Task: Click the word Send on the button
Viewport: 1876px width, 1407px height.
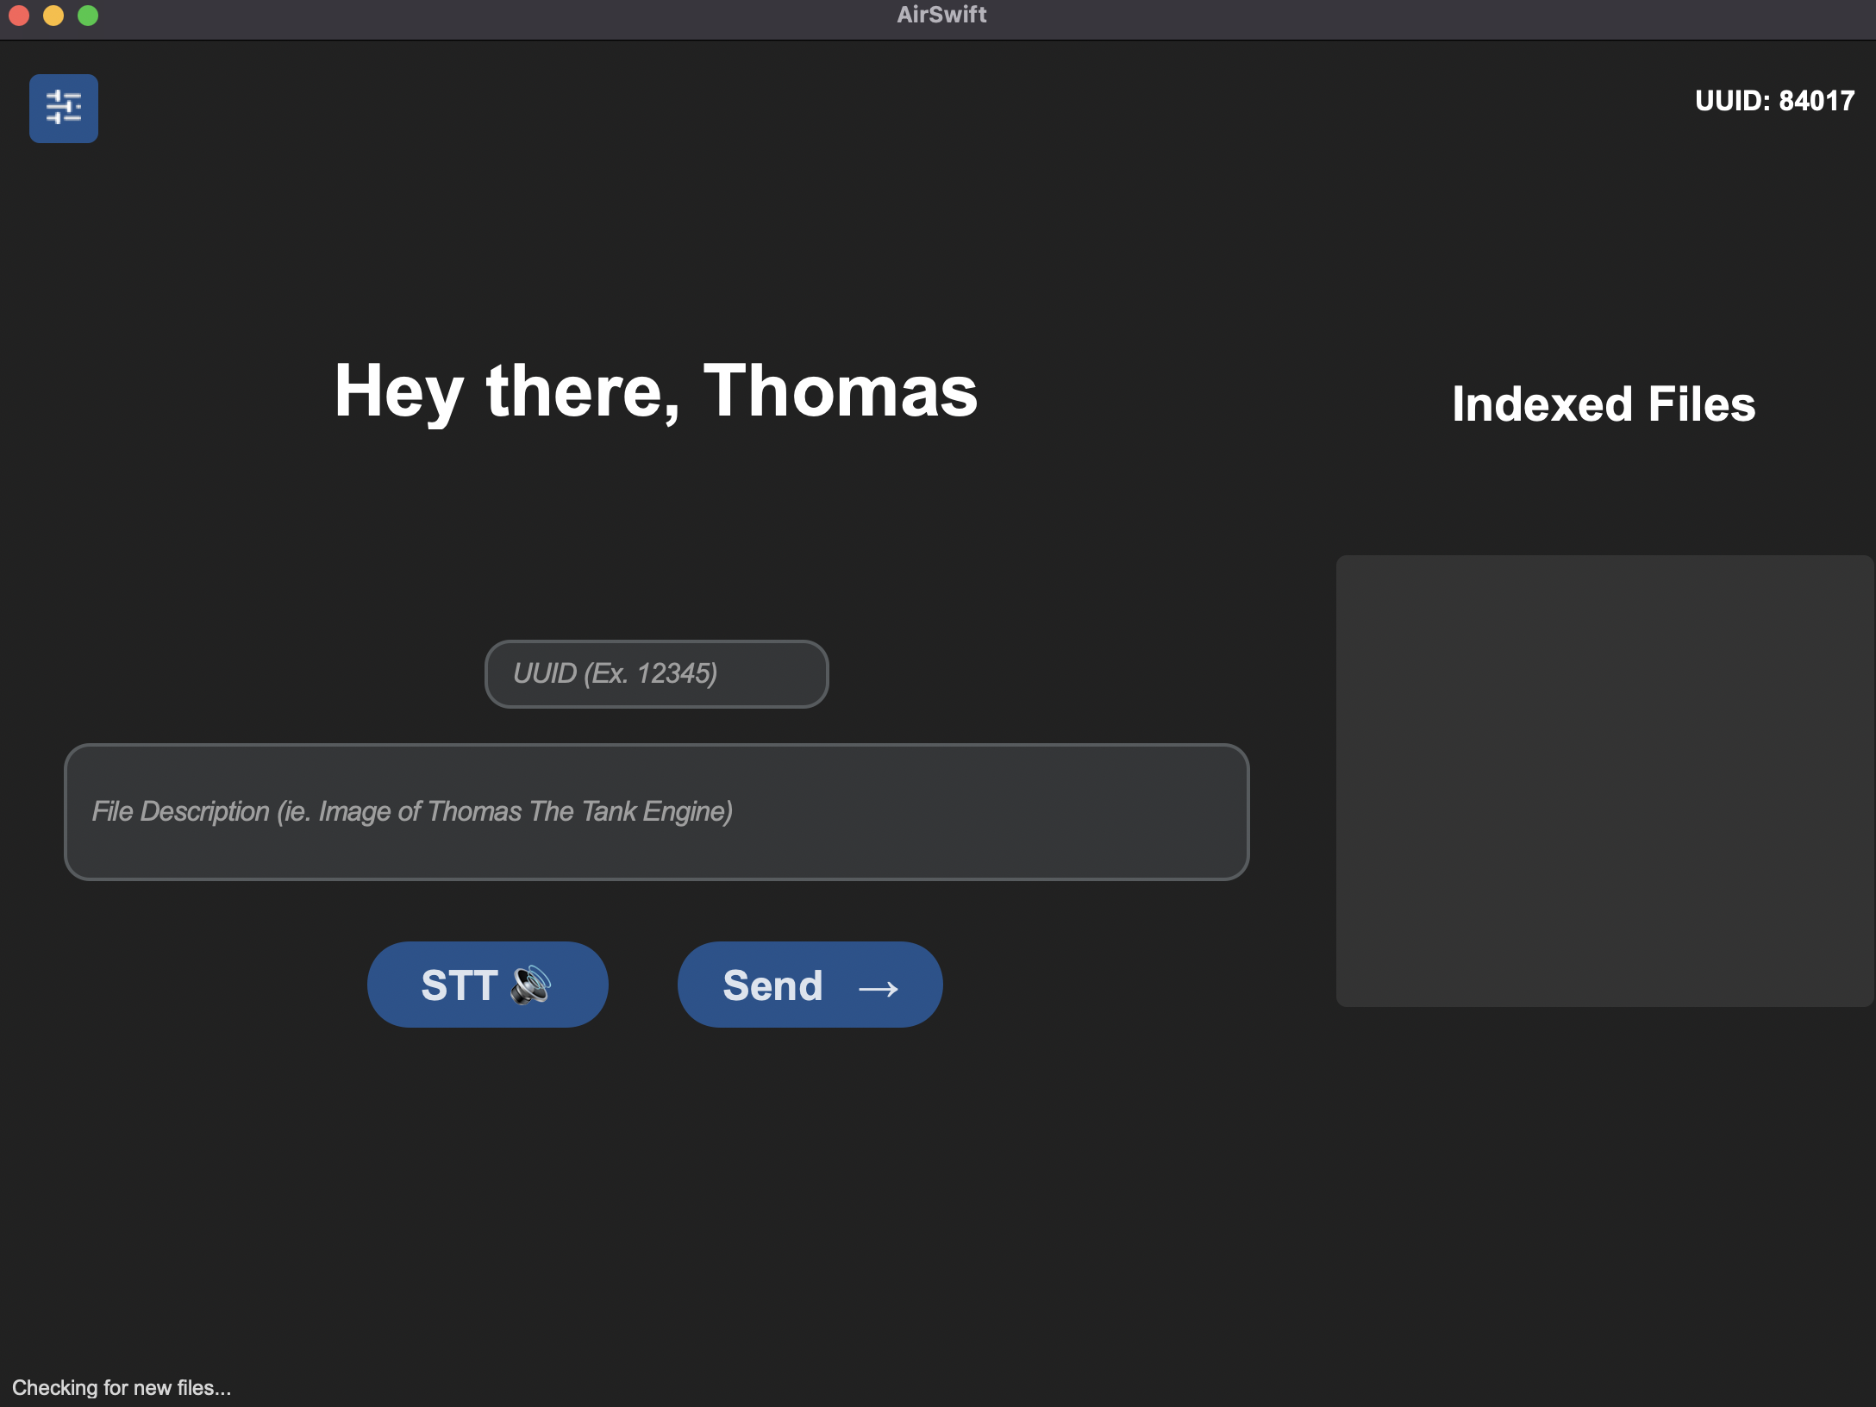Action: (x=772, y=985)
